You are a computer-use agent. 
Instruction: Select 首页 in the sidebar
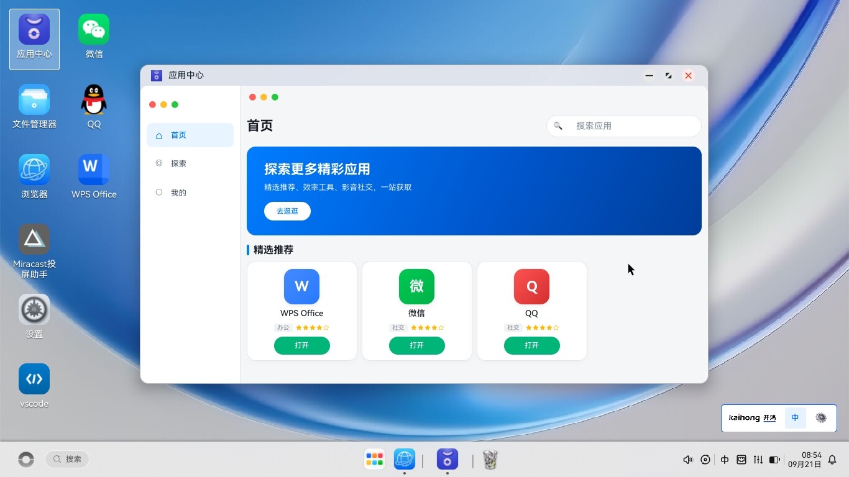pos(190,135)
